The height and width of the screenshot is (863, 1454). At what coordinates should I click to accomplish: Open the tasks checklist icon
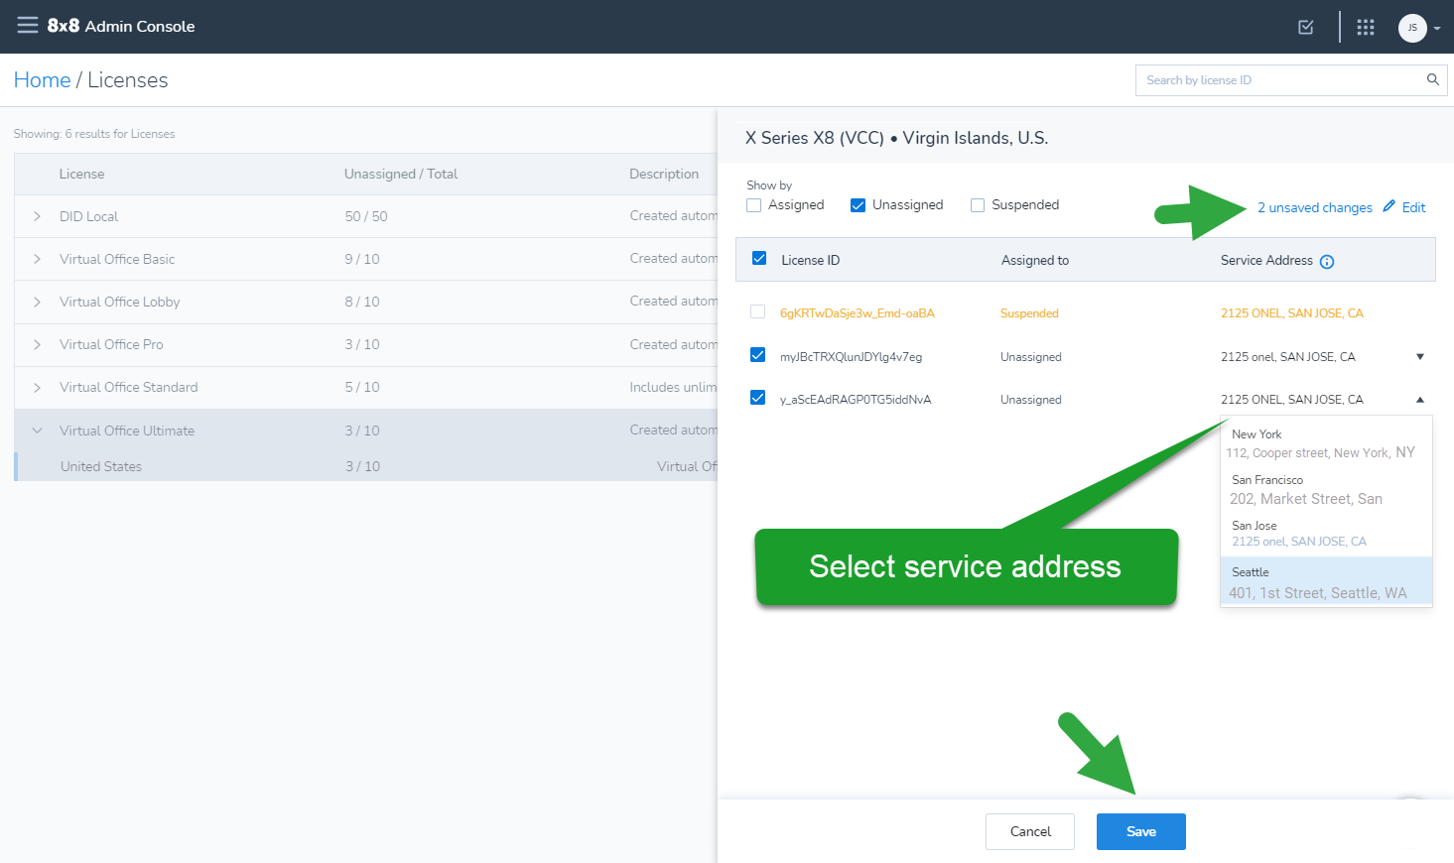(x=1306, y=27)
